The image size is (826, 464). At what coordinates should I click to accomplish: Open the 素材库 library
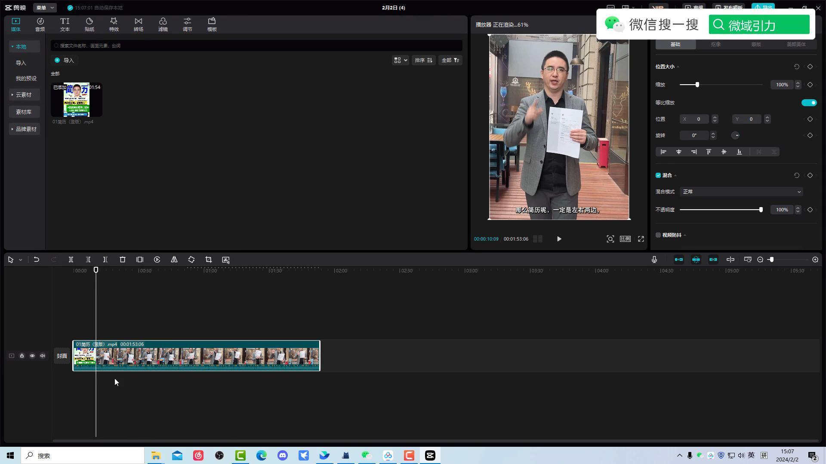pyautogui.click(x=24, y=112)
